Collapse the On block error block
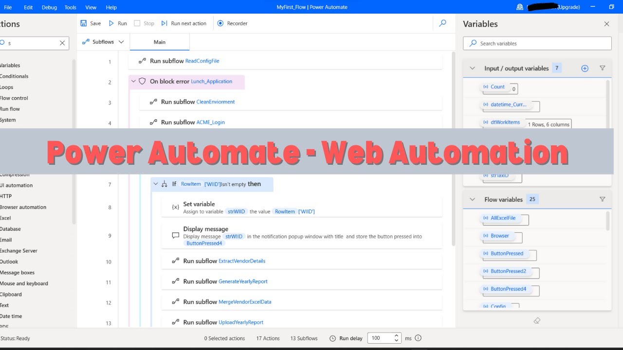623x350 pixels. point(134,82)
